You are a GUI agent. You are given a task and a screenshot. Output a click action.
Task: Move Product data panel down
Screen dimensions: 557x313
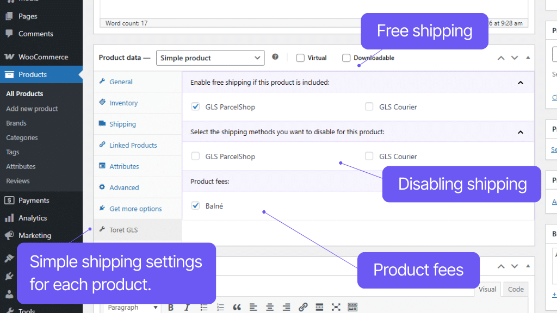tap(515, 58)
